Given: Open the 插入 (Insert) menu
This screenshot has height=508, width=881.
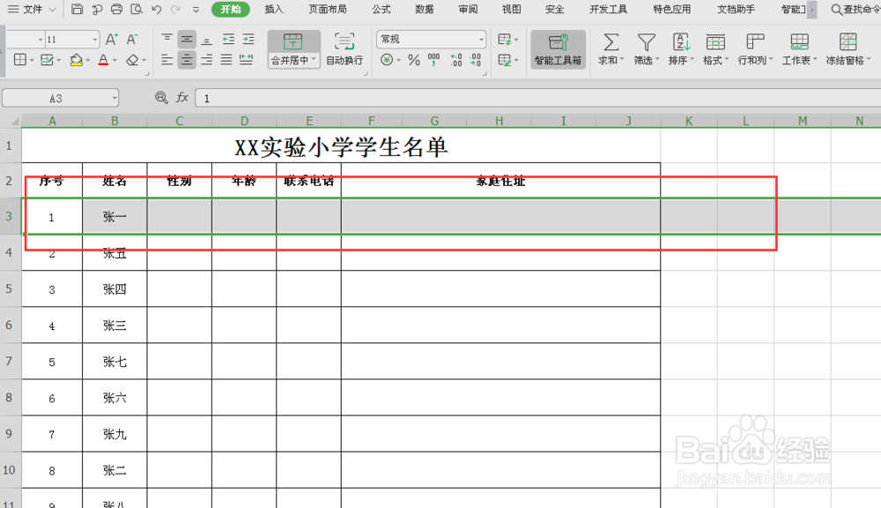Looking at the screenshot, I should (273, 10).
